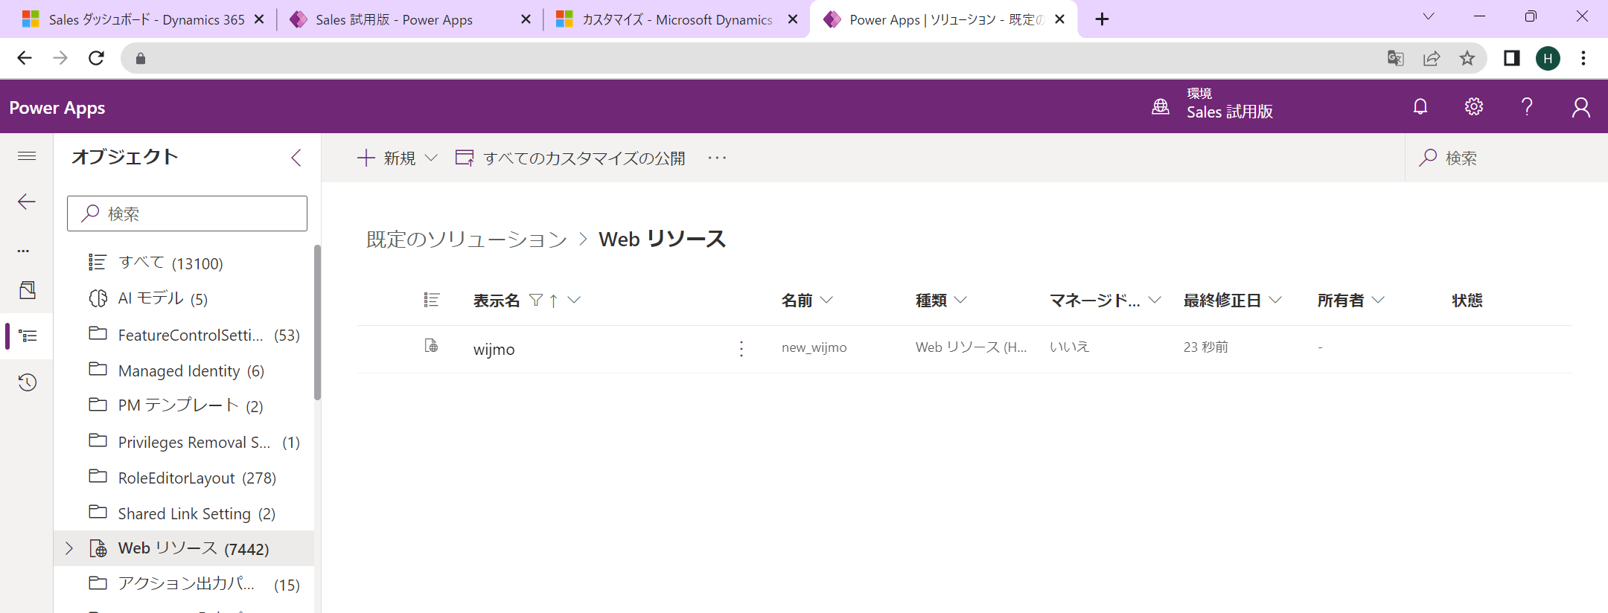The width and height of the screenshot is (1608, 613).
Task: Open the マネージド column dropdown
Action: point(1155,300)
